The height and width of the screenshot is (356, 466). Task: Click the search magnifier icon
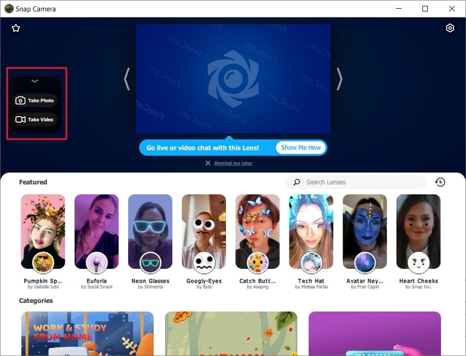(297, 182)
